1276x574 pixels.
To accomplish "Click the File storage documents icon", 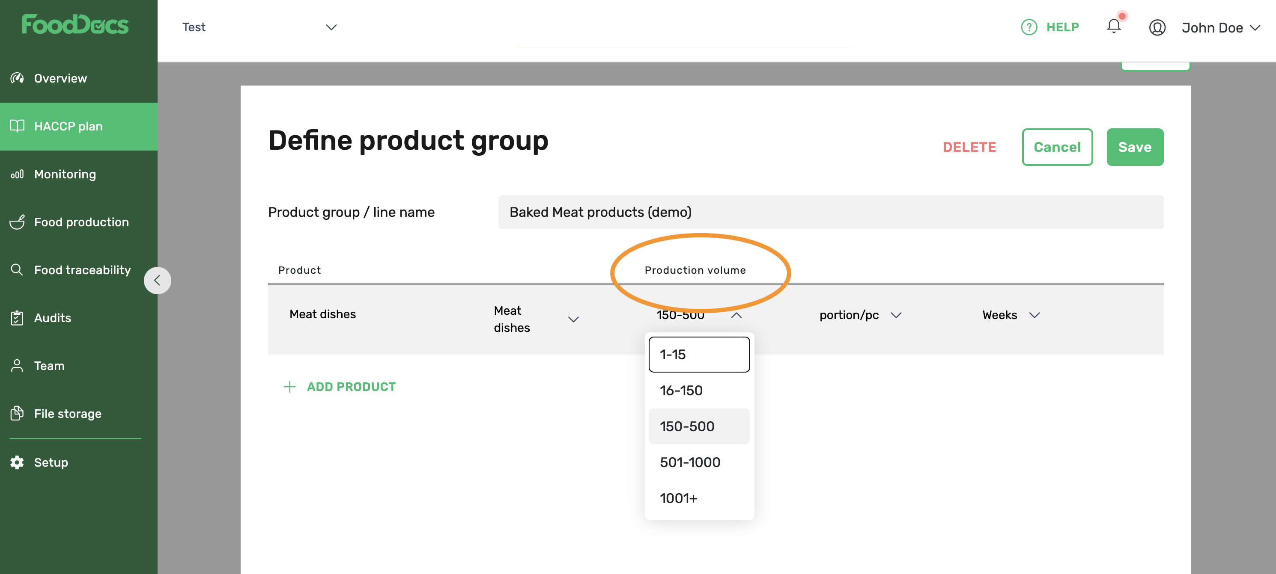I will 17,413.
